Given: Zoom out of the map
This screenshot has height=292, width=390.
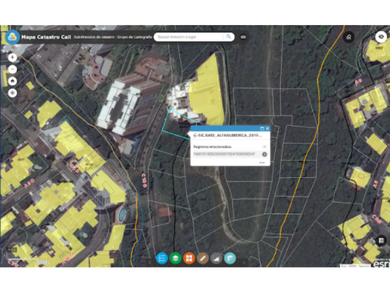Looking at the screenshot, I should click(x=13, y=69).
